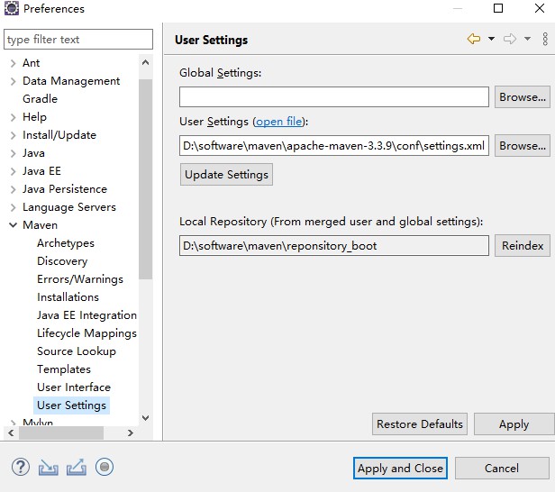Screen dimensions: 555x492
Task: Expand the Language Servers tree node
Action: tap(14, 207)
